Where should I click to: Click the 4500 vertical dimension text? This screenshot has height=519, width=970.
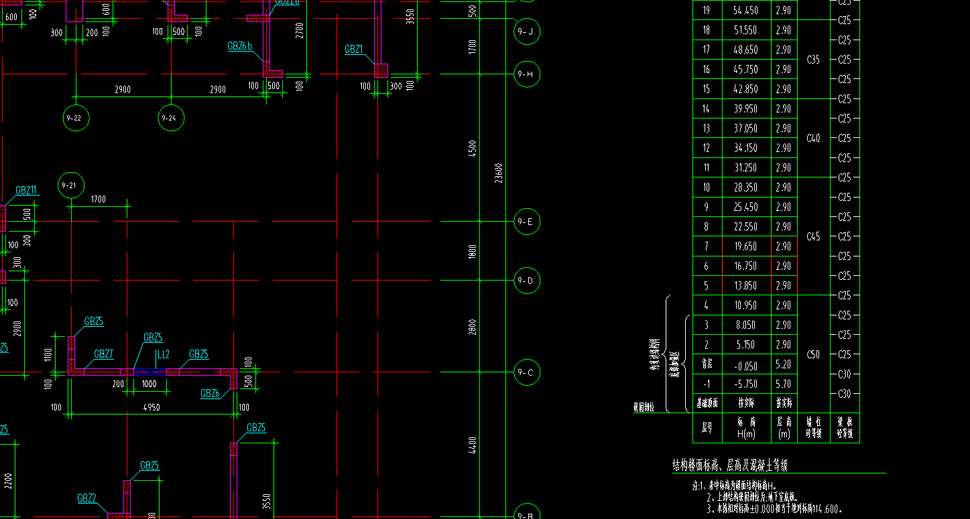[x=473, y=148]
